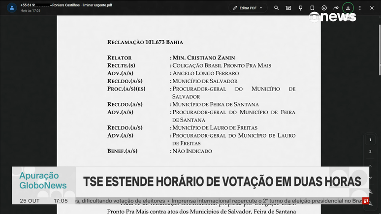Open the three-dot more options menu
The width and height of the screenshot is (381, 214).
360,8
